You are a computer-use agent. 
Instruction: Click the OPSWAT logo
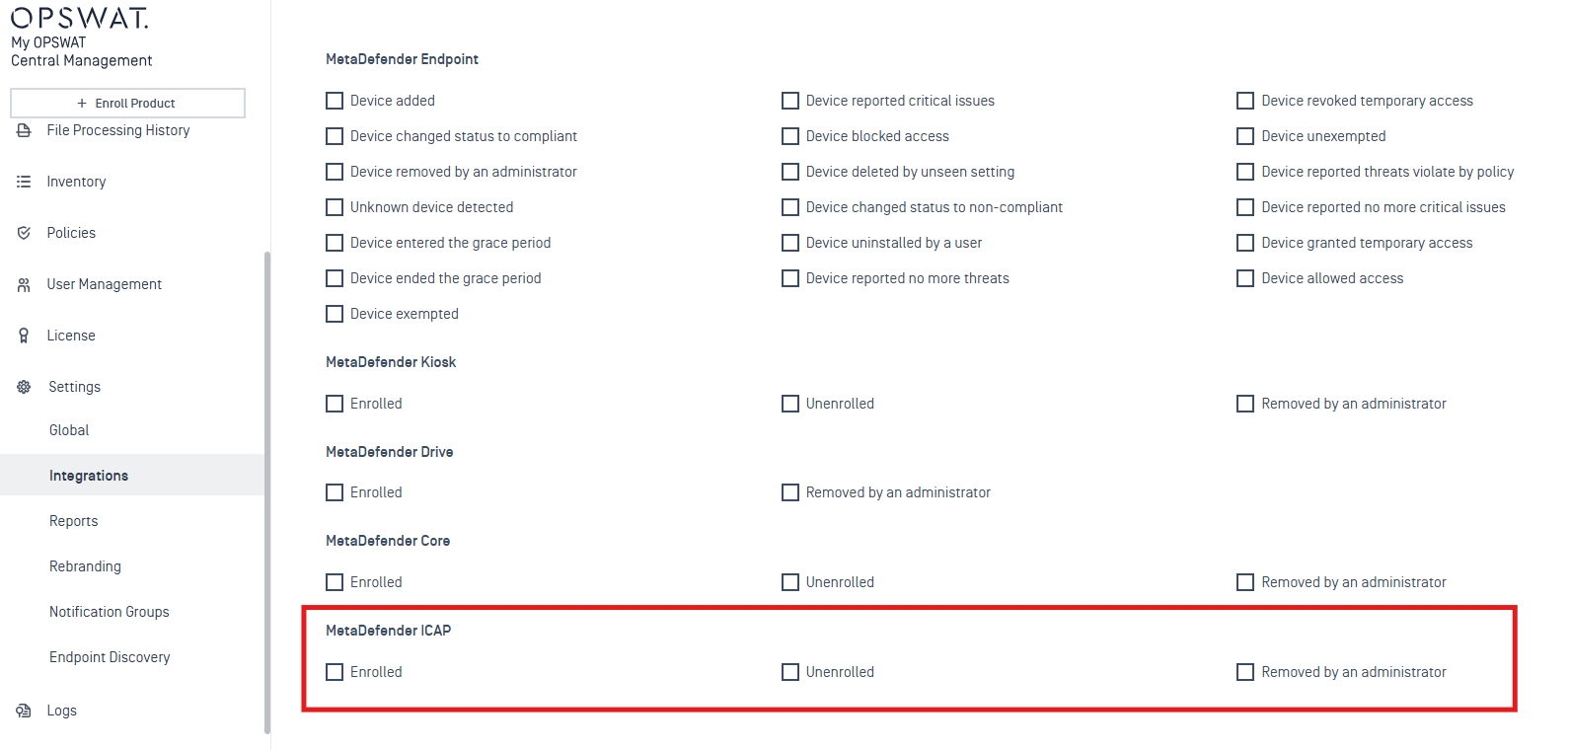tap(79, 18)
